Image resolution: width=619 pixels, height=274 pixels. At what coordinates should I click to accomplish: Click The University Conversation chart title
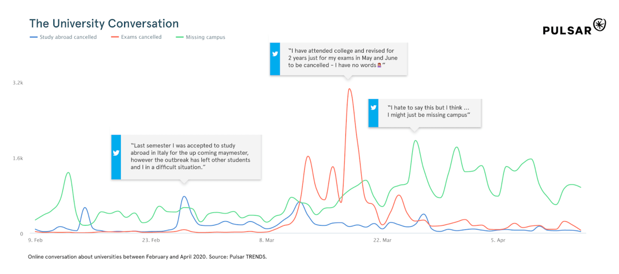pyautogui.click(x=104, y=24)
